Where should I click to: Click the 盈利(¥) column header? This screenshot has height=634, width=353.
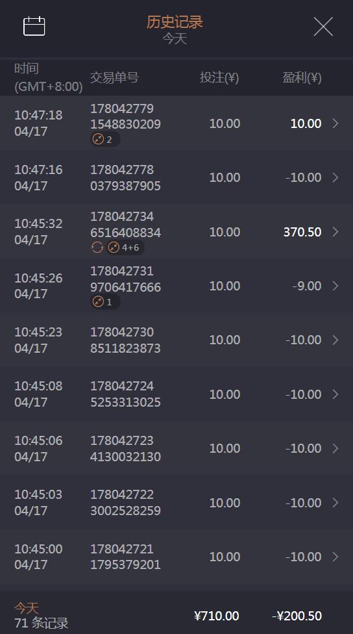tap(302, 77)
